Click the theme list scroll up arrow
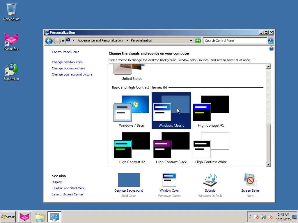The height and width of the screenshot is (223, 298). [x=268, y=66]
